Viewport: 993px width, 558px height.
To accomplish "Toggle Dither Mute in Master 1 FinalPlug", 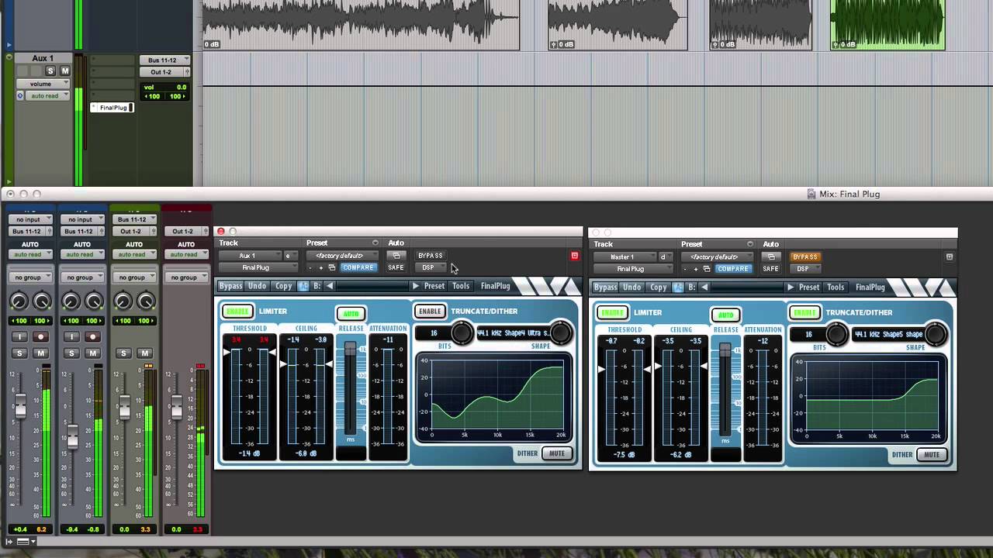I will (x=932, y=455).
